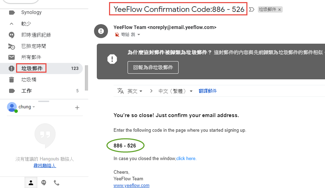Screen dimensions: 325x188
Task: Select the contacts tab icon
Action: tap(31, 183)
